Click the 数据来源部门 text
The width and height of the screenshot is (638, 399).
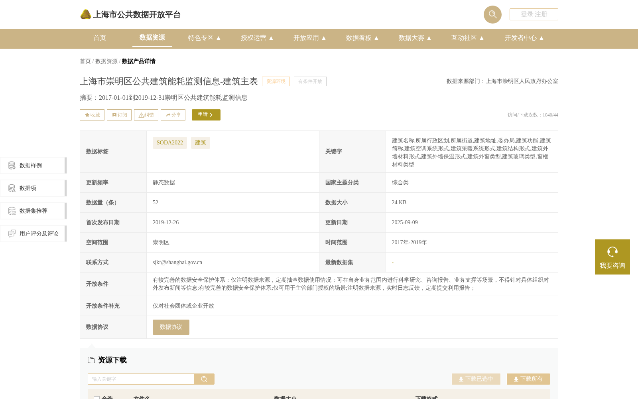tap(502, 81)
